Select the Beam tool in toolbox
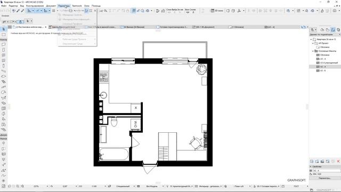 (4, 71)
